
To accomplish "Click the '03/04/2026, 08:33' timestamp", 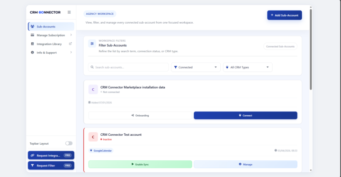I will (x=287, y=150).
